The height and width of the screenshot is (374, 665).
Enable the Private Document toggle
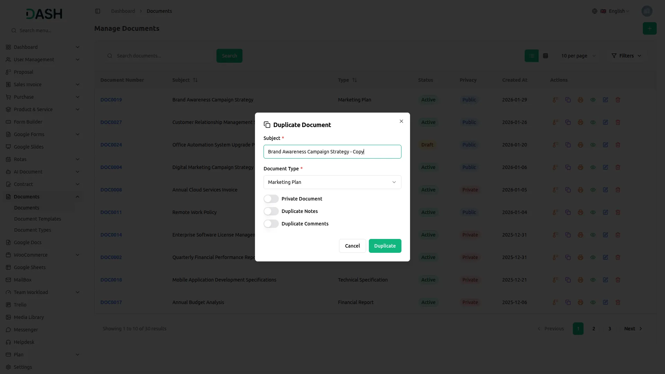pos(271,199)
